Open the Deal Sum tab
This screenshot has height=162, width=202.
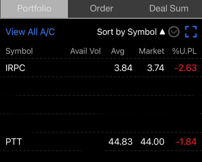pos(168,9)
